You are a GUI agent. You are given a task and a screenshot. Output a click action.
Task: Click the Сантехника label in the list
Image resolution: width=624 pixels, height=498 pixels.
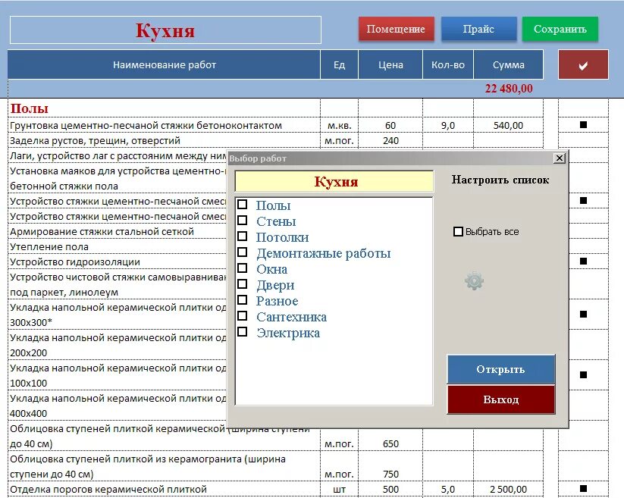coord(291,317)
